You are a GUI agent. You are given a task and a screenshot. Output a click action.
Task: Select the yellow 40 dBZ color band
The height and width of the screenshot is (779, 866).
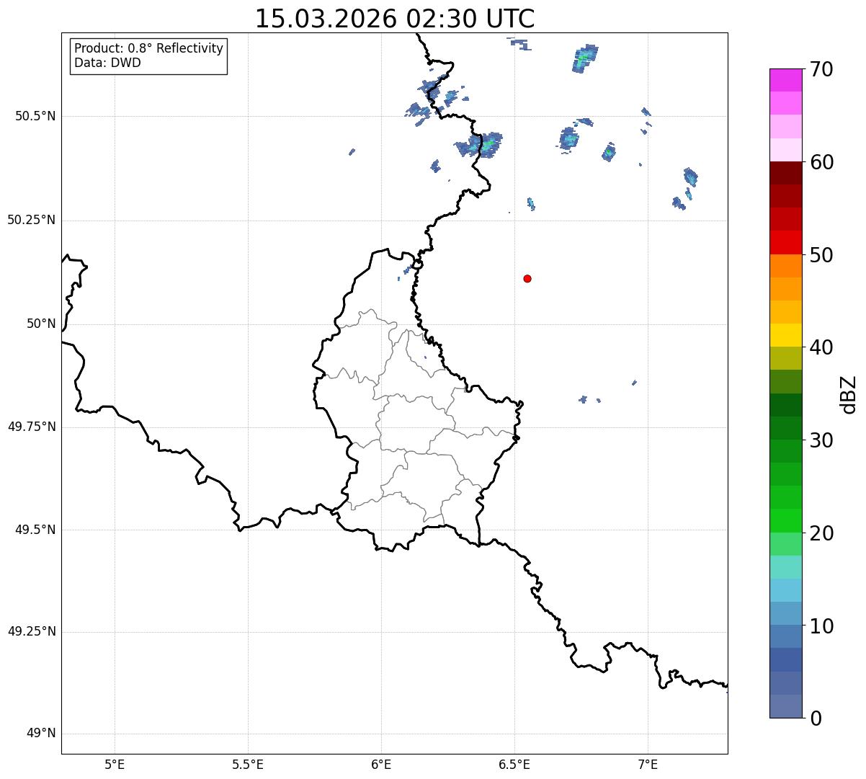(x=785, y=335)
